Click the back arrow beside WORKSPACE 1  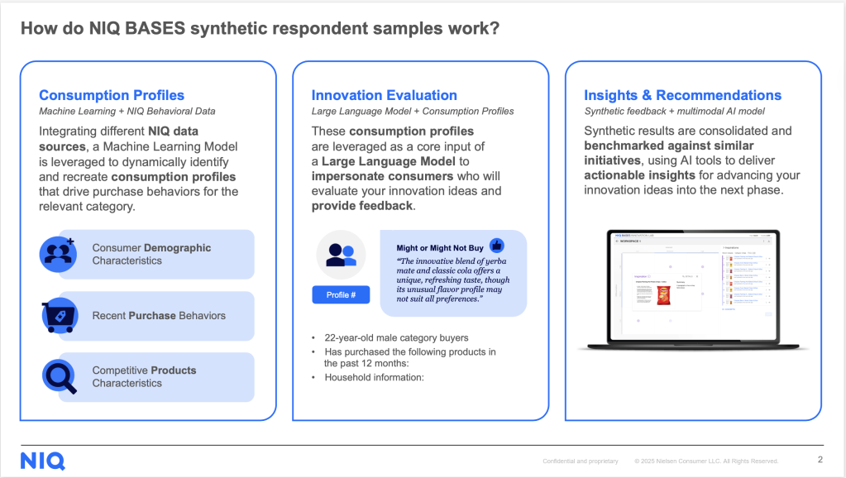coord(617,241)
